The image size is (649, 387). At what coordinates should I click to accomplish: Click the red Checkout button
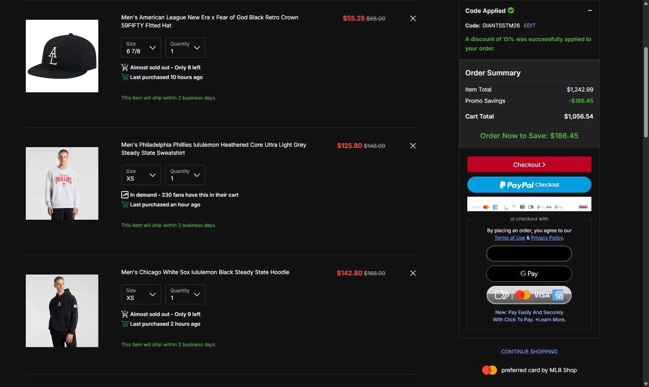point(529,164)
